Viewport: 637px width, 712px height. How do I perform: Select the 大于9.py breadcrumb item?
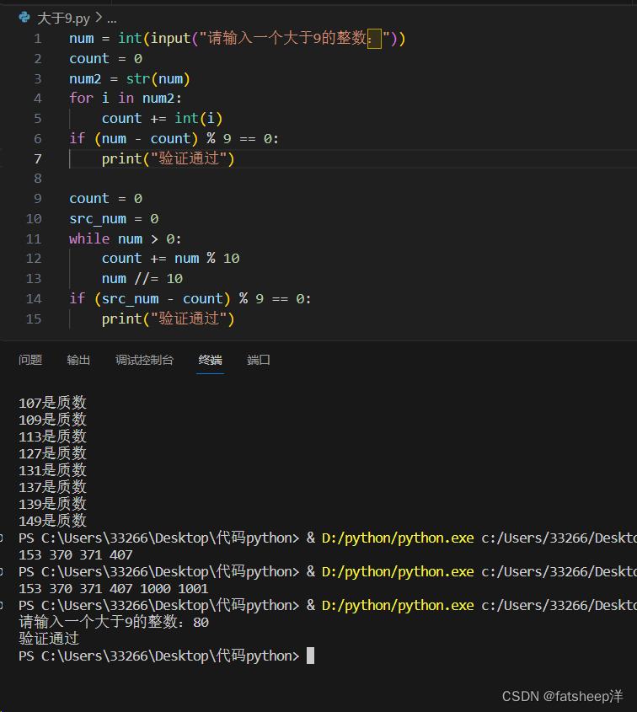(x=63, y=19)
